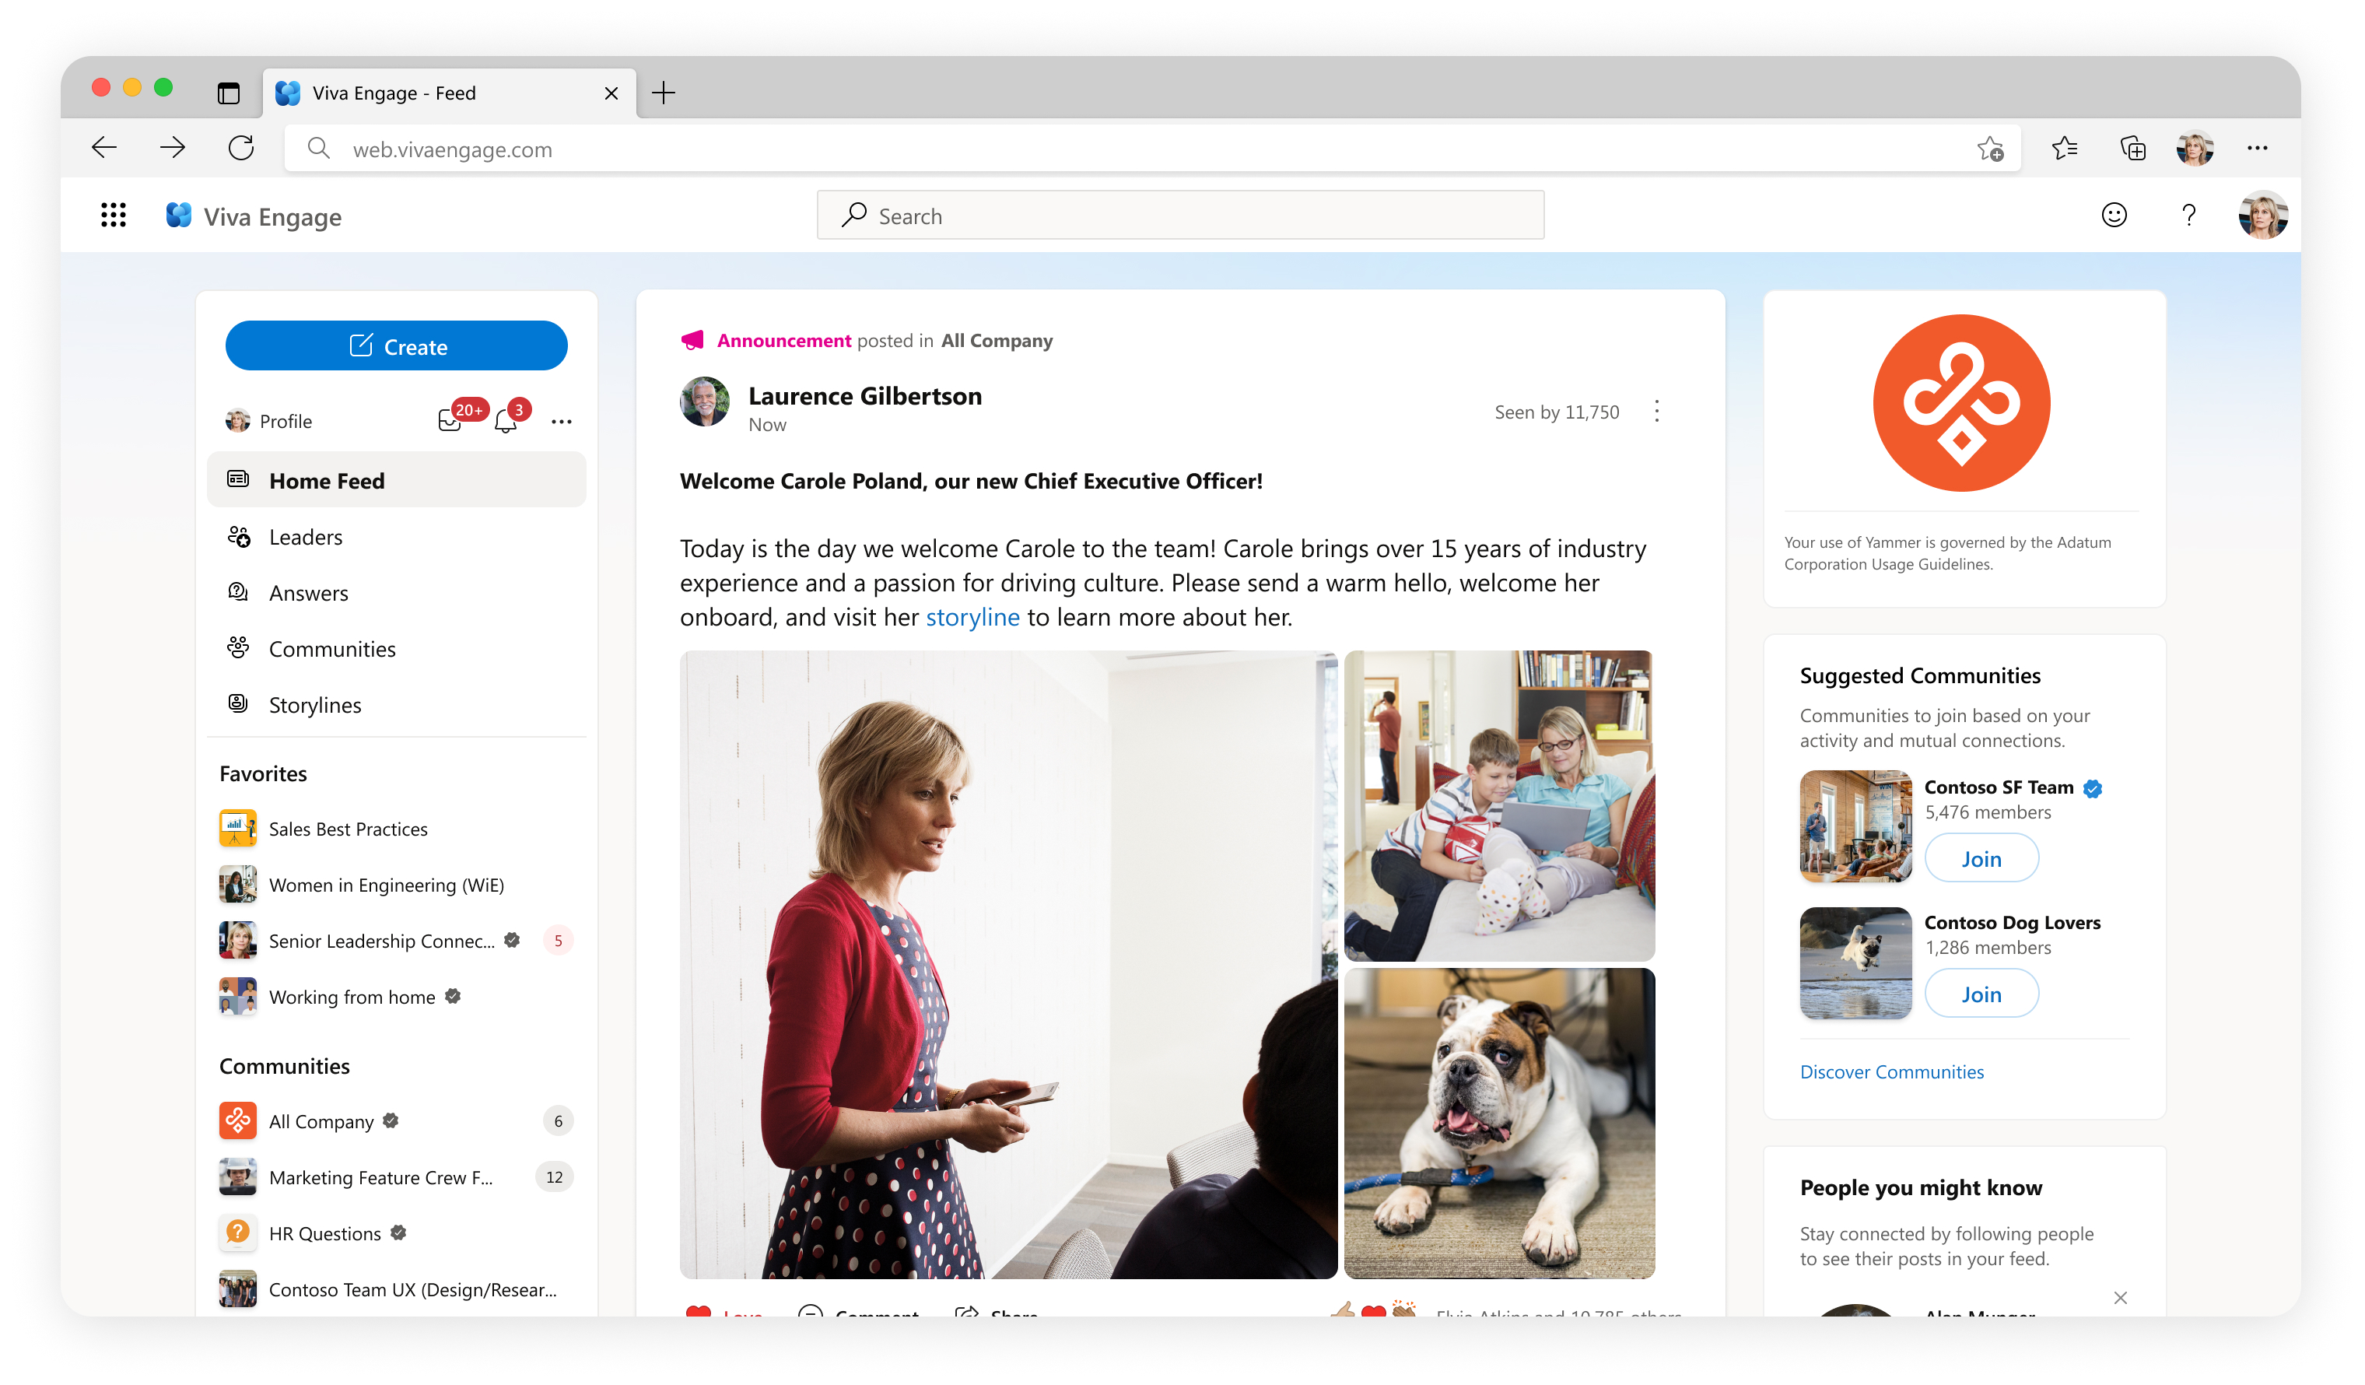The image size is (2365, 1385).
Task: Add page to favorites star icon
Action: [x=1989, y=149]
